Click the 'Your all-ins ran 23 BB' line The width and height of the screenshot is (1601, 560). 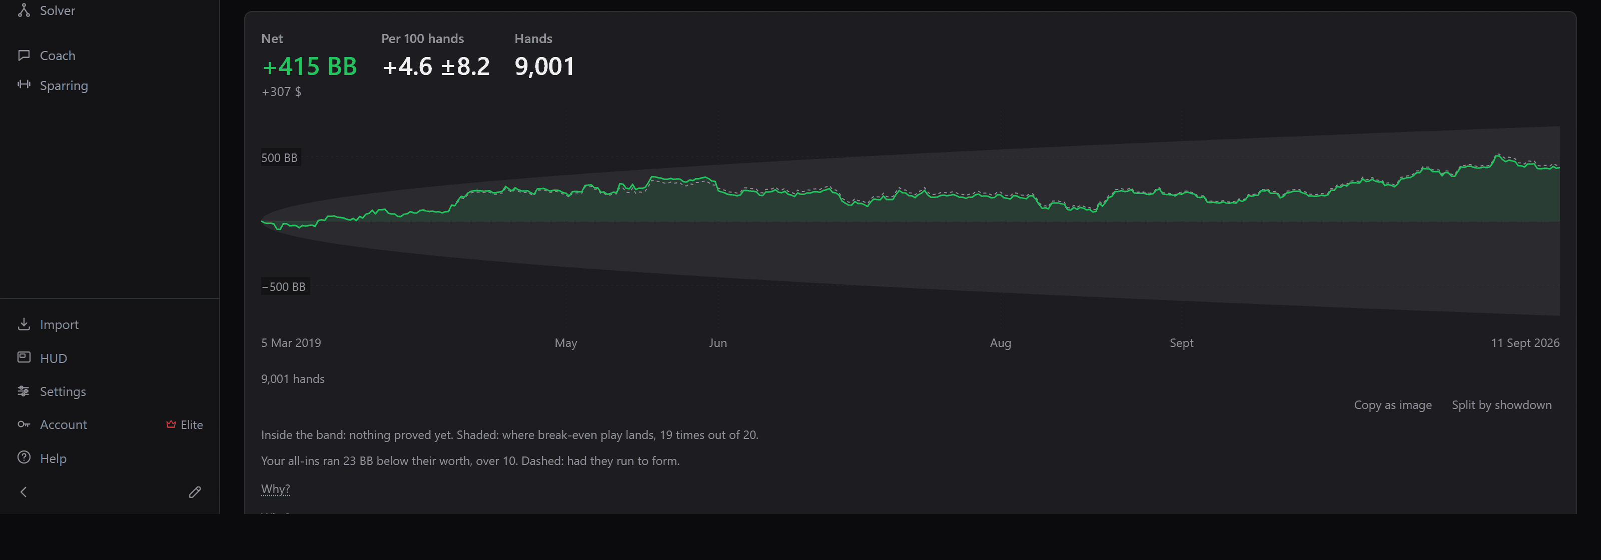click(470, 460)
